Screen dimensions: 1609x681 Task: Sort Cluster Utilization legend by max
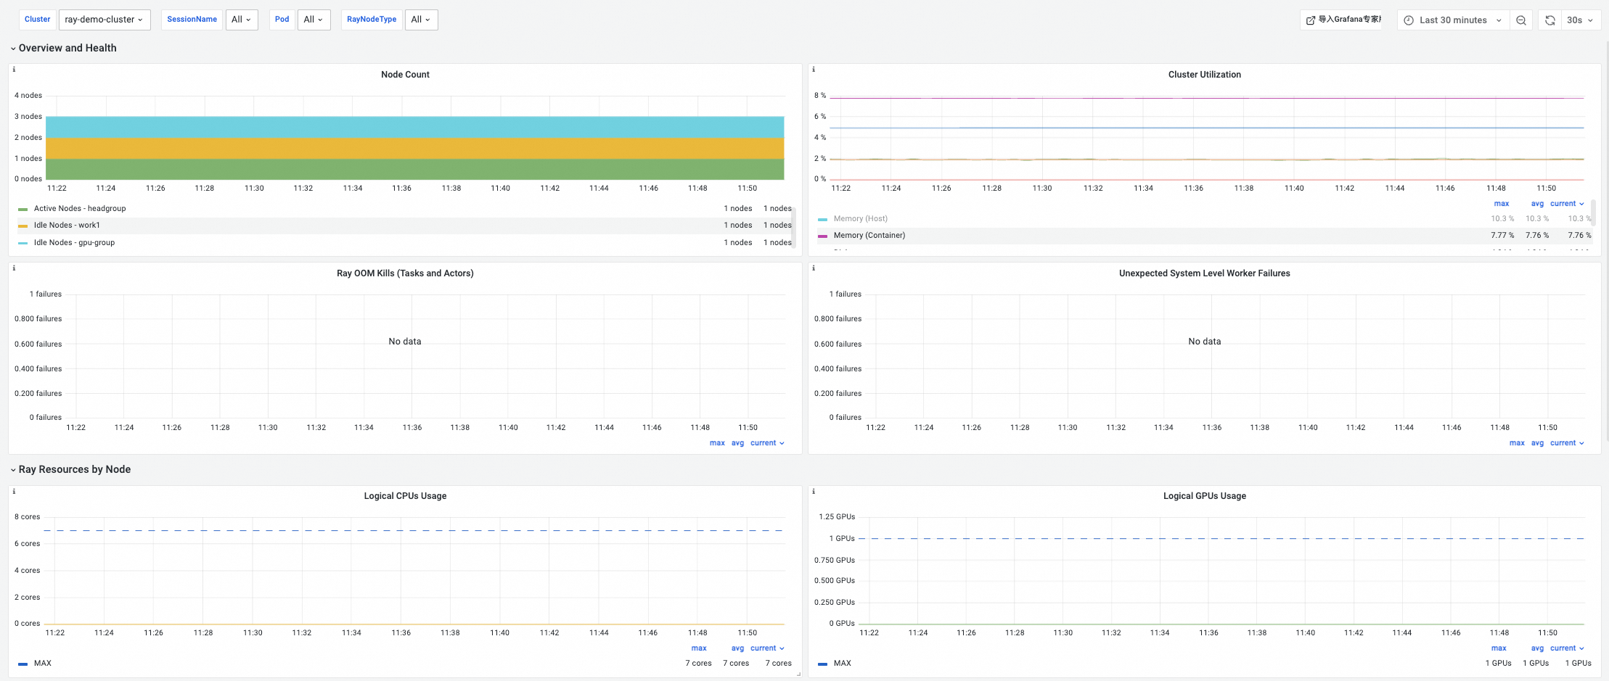tap(1502, 204)
